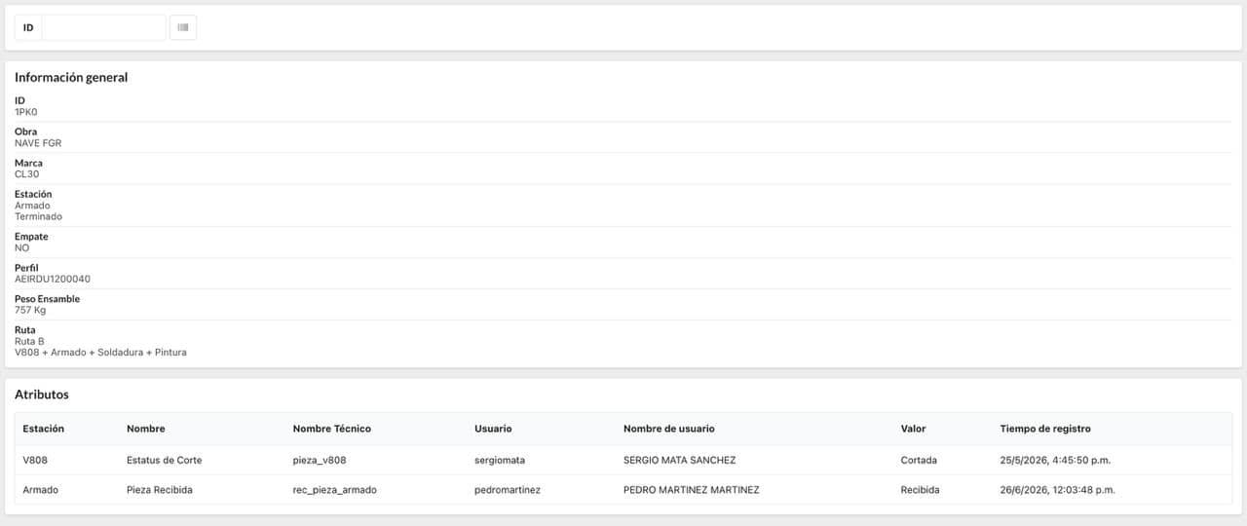1247x526 pixels.
Task: Click the V808 station cell
Action: (x=34, y=460)
